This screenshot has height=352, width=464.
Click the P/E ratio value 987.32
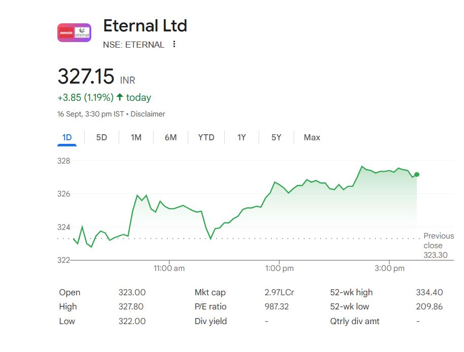pyautogui.click(x=276, y=306)
